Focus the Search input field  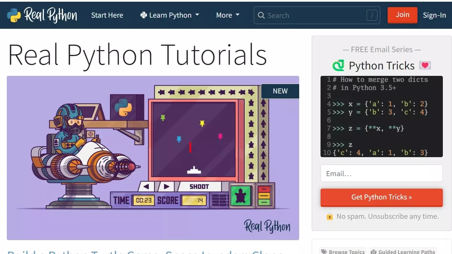(x=317, y=15)
